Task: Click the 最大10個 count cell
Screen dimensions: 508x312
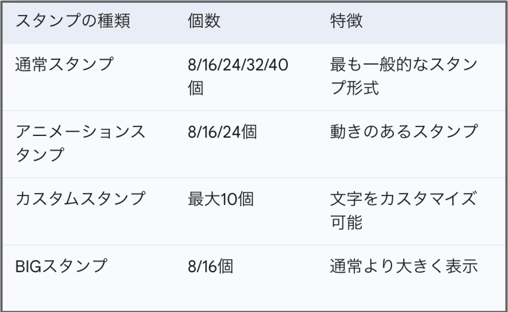Action: [x=221, y=199]
